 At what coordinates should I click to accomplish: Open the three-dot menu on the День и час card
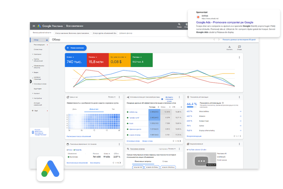pos(119,97)
